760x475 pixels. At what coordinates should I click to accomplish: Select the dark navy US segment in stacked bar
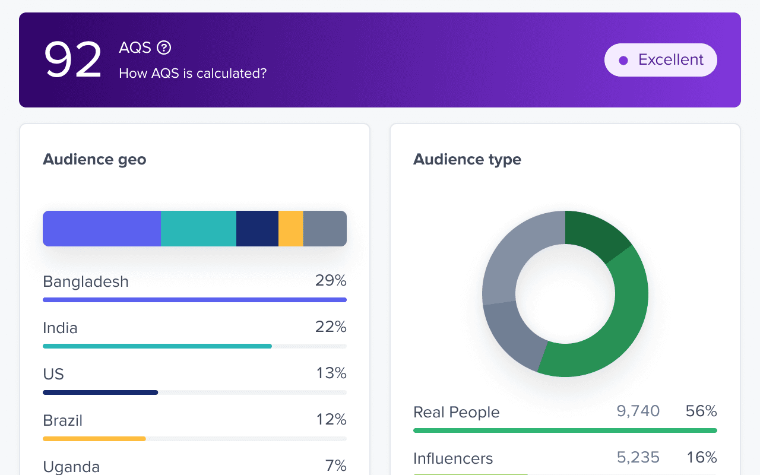(x=257, y=229)
